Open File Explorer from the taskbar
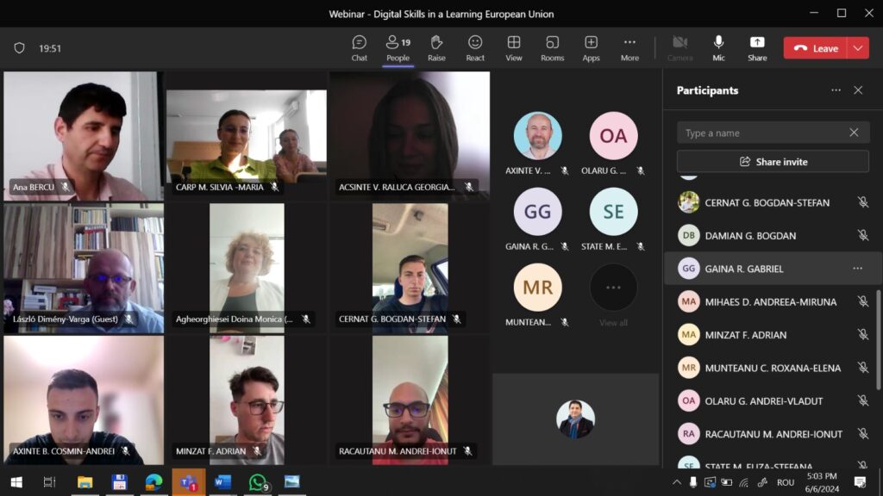This screenshot has height=496, width=883. coord(85,482)
